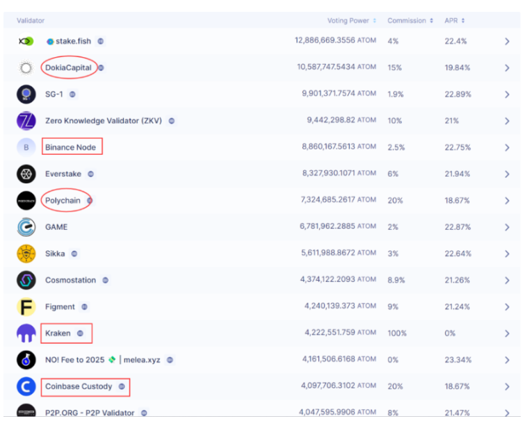The width and height of the screenshot is (527, 421).
Task: Click the Binance Node avatar
Action: (26, 147)
